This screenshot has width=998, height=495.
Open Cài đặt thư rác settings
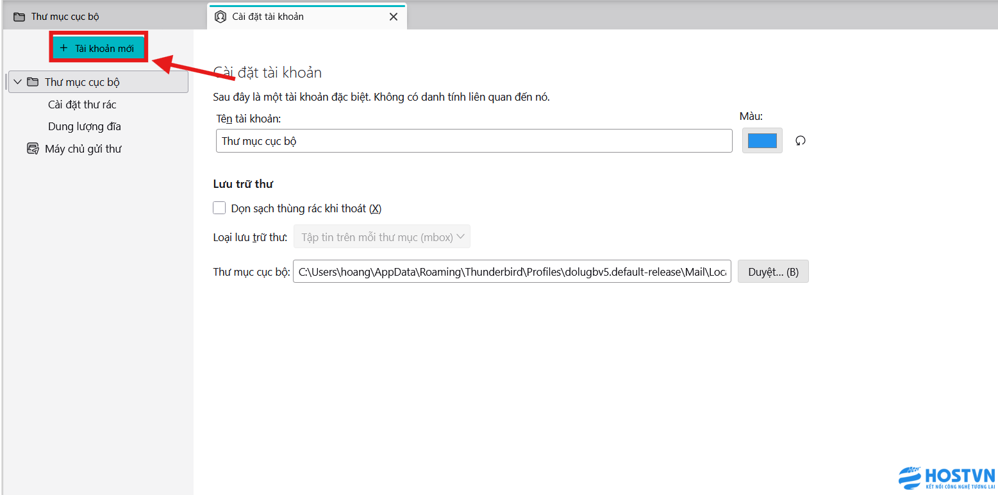tap(82, 105)
